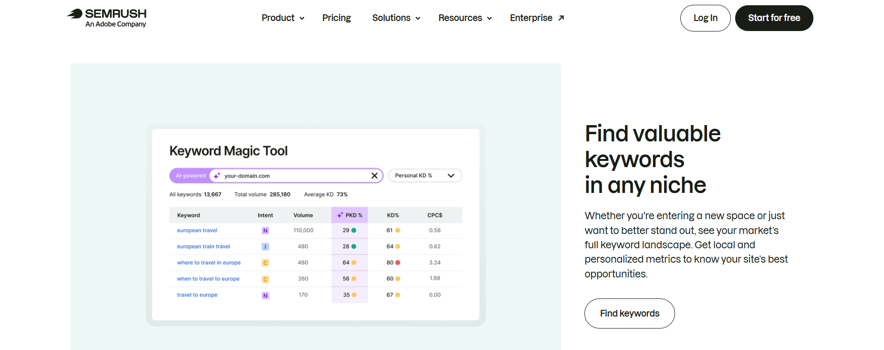The height and width of the screenshot is (350, 884).
Task: Click the 'where to travel in europe' keyword
Action: click(x=209, y=263)
